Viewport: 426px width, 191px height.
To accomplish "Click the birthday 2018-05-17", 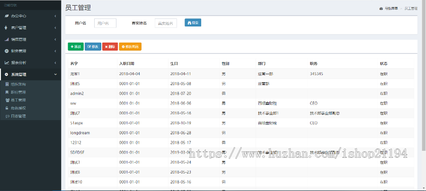I will click(181, 143).
